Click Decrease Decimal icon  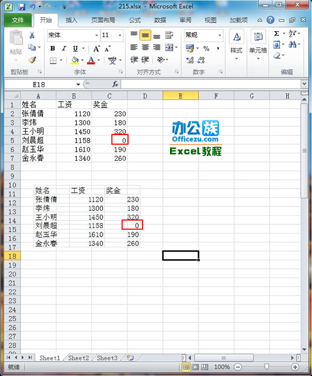pos(201,60)
